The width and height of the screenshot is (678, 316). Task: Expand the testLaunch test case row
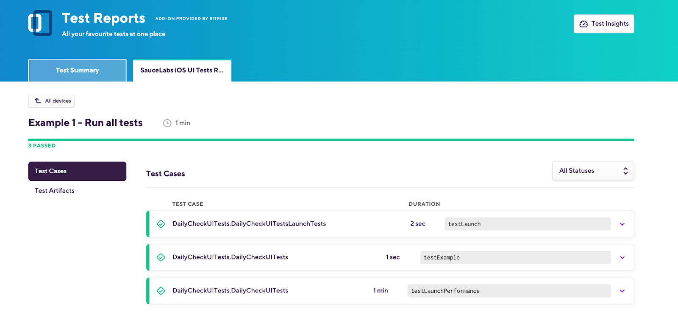click(622, 224)
